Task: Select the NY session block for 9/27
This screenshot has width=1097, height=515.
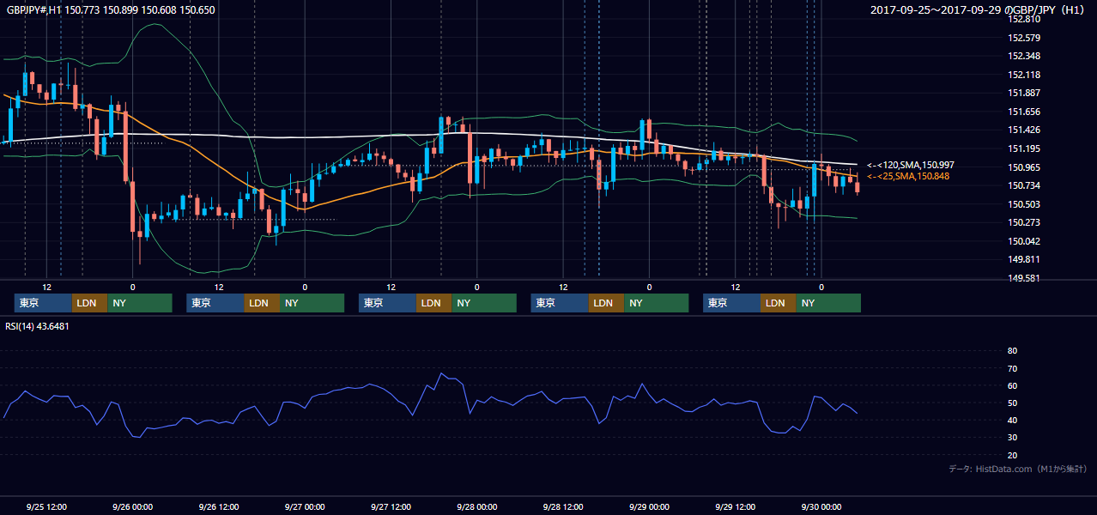Action: (484, 303)
